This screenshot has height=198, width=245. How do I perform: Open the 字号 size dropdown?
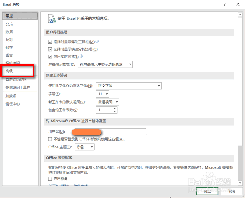tap(103, 94)
